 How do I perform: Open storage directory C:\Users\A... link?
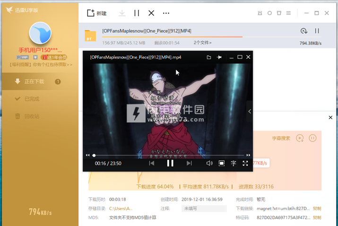coord(121,209)
